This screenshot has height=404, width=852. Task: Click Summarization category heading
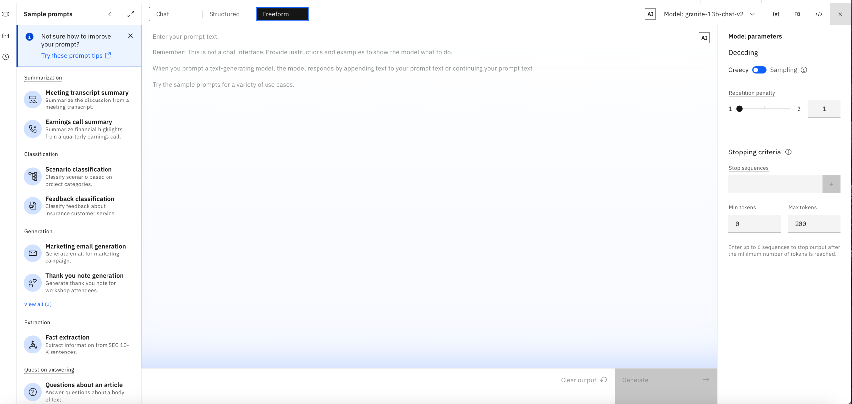(x=43, y=78)
